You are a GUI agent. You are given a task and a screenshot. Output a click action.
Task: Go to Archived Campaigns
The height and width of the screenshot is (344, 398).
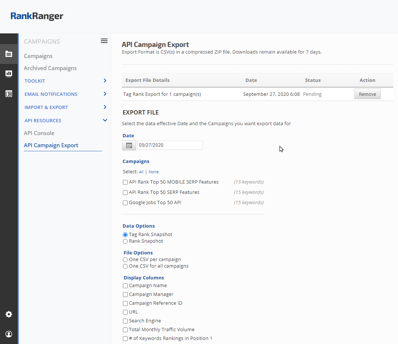click(x=50, y=68)
